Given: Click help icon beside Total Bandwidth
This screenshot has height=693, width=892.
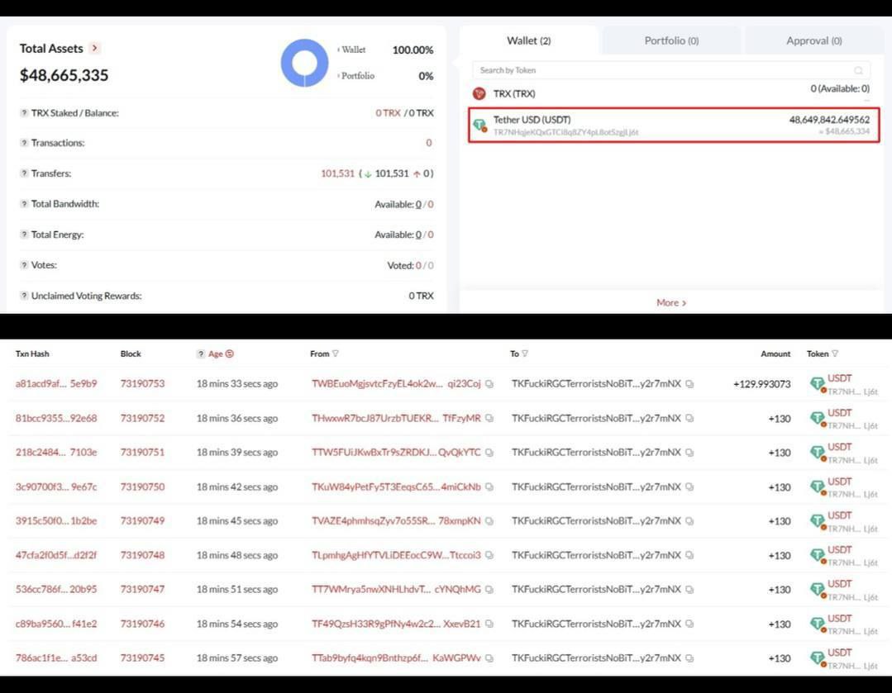Looking at the screenshot, I should coord(24,203).
